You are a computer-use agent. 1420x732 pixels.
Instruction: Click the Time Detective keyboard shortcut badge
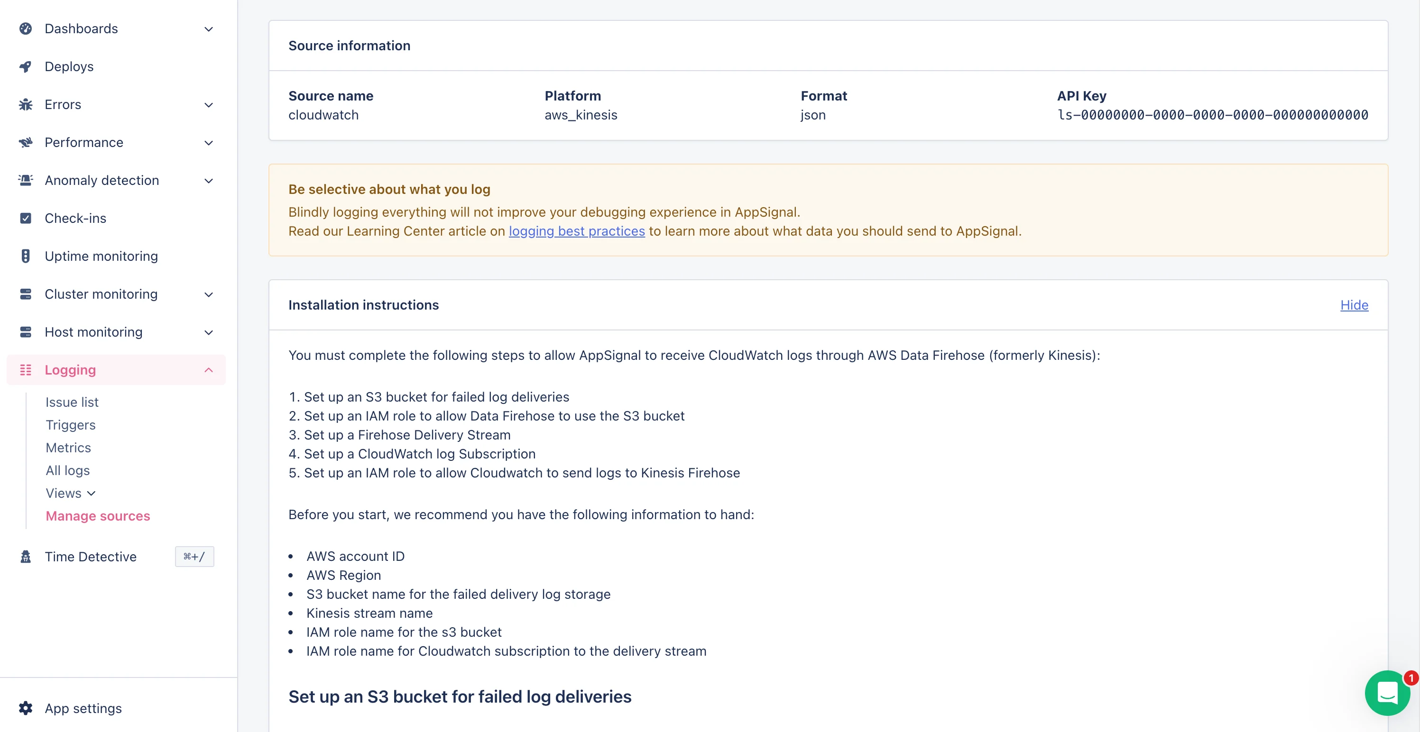tap(194, 557)
